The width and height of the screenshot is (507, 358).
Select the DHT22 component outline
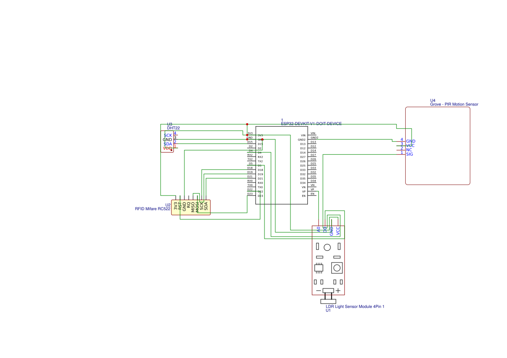[167, 141]
